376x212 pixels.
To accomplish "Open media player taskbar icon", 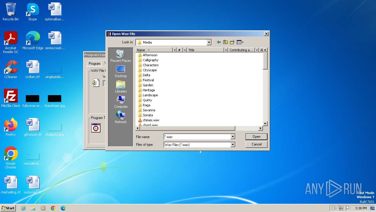I will [x=43, y=208].
